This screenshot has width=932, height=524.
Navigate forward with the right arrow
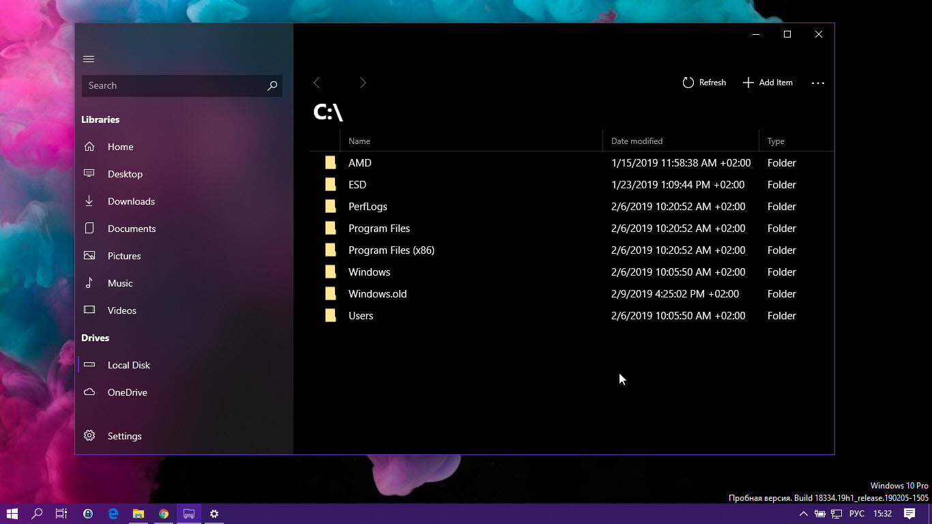pos(363,83)
